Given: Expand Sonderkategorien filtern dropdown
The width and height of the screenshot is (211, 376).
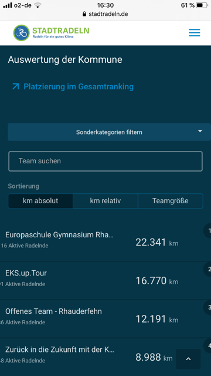Looking at the screenshot, I should (109, 132).
